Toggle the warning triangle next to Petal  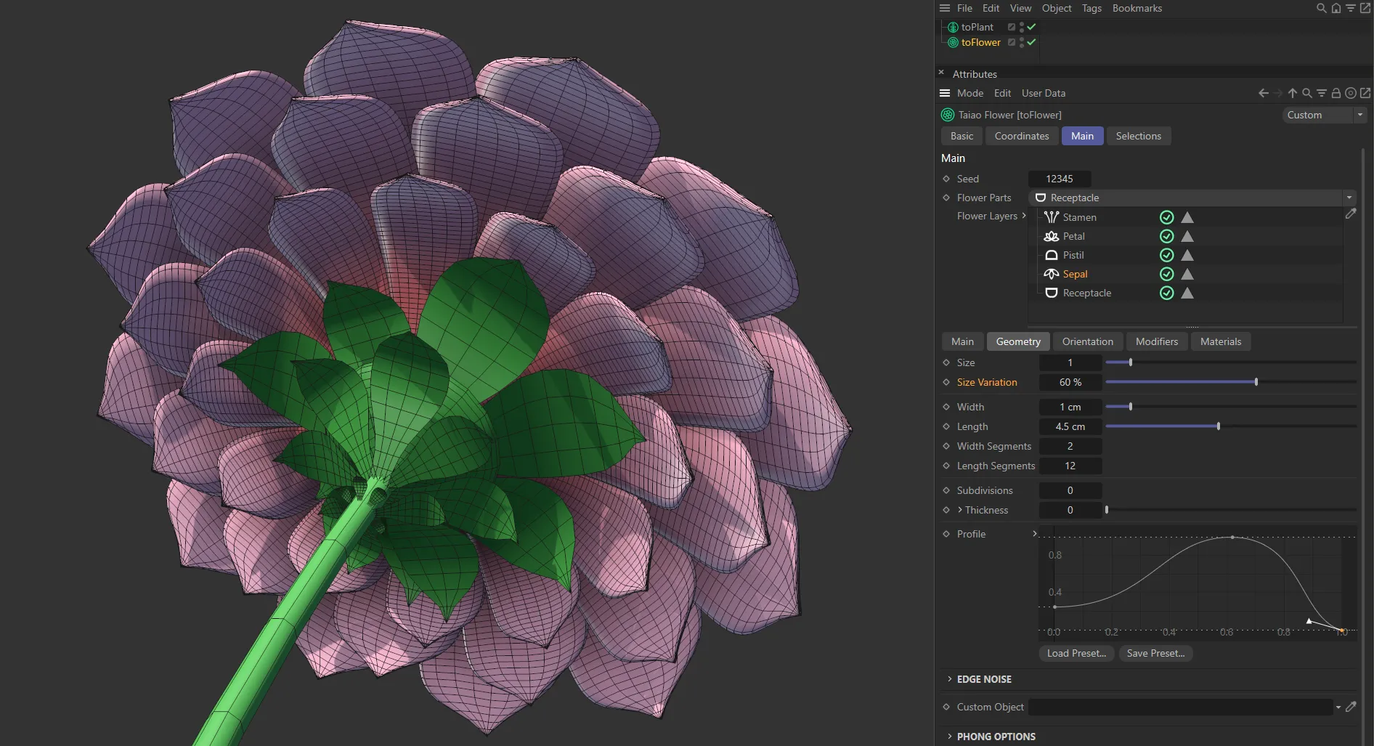[x=1187, y=236]
